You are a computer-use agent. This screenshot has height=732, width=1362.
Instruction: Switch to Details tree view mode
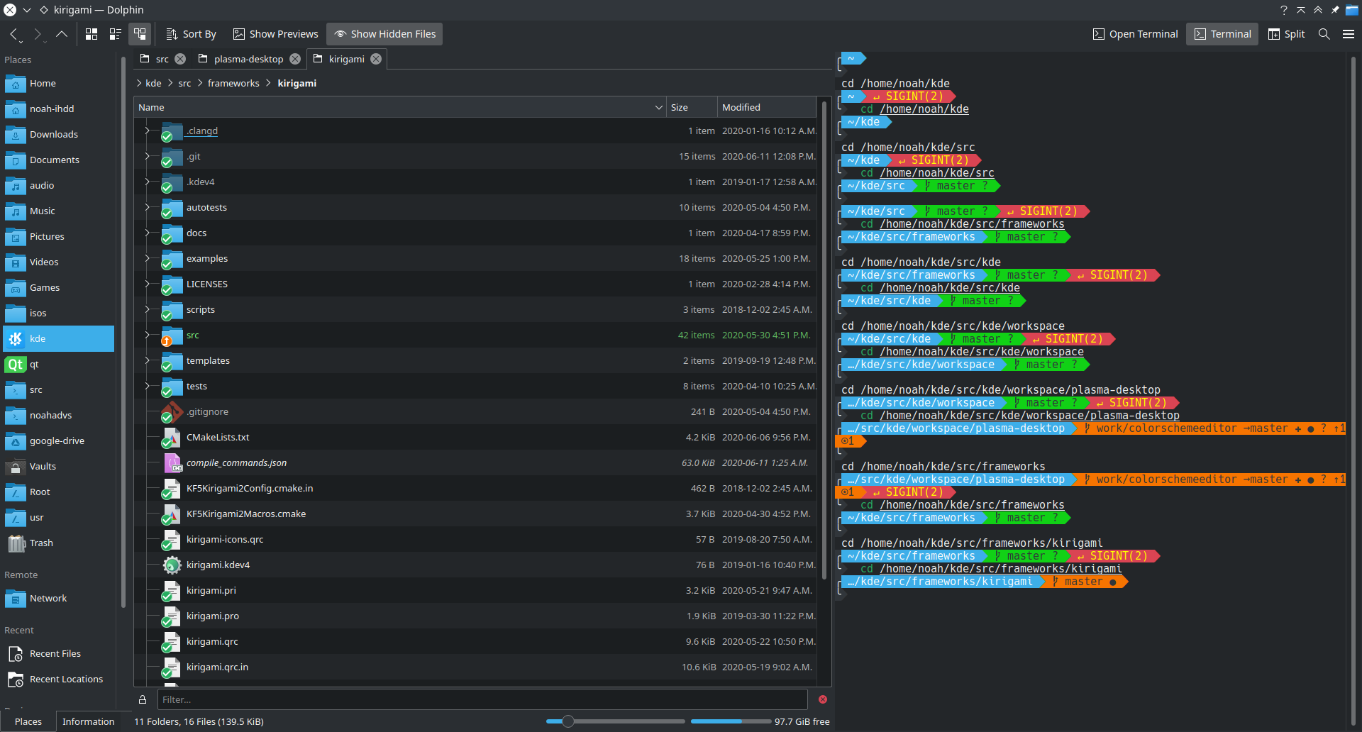[x=140, y=34]
